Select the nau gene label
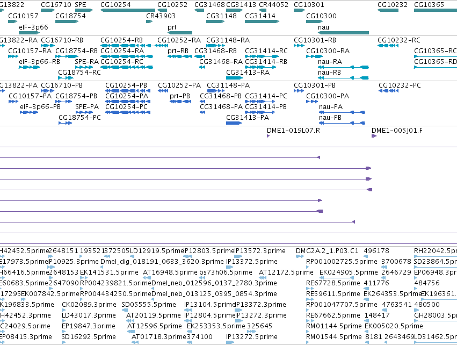Viewport: 457px width, 345px height. coord(323,27)
